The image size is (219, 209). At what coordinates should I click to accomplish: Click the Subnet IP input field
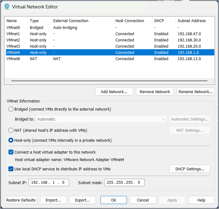[x=49, y=183]
